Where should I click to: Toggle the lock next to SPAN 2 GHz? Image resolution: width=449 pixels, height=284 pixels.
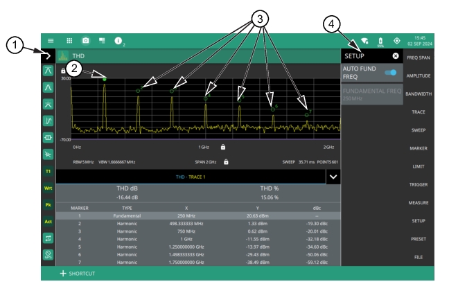click(x=227, y=161)
